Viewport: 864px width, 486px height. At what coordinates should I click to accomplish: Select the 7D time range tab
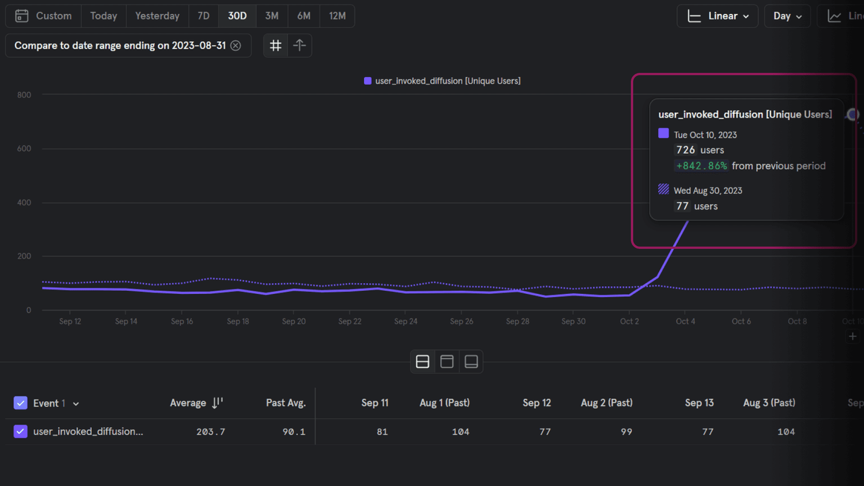click(203, 16)
